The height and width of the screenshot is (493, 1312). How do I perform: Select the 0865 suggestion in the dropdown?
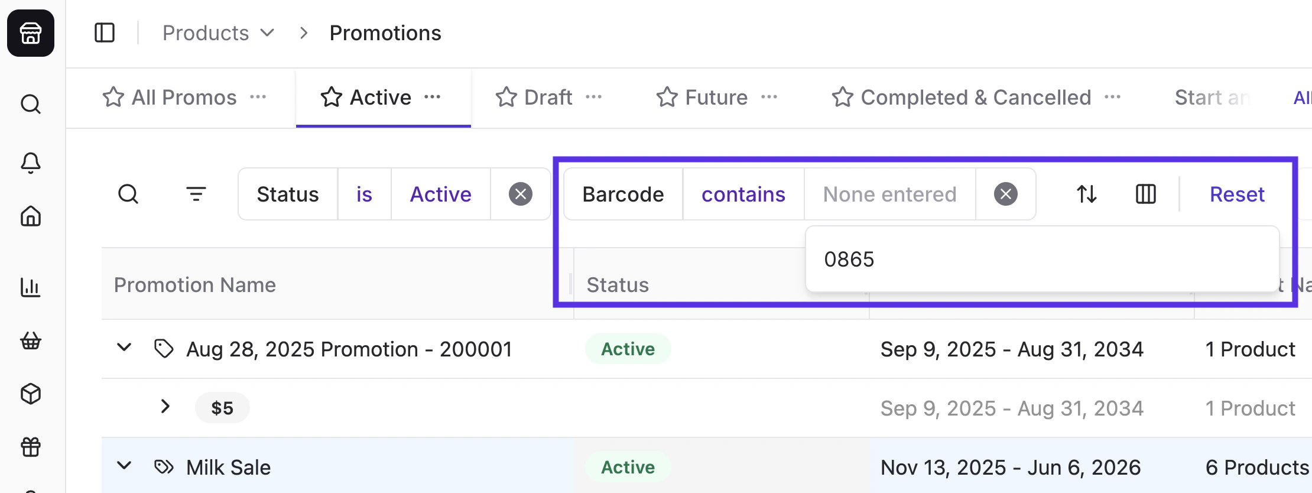[850, 259]
